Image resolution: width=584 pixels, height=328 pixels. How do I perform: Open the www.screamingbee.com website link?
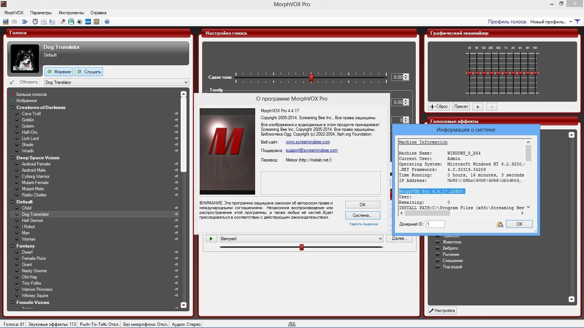[x=308, y=142]
